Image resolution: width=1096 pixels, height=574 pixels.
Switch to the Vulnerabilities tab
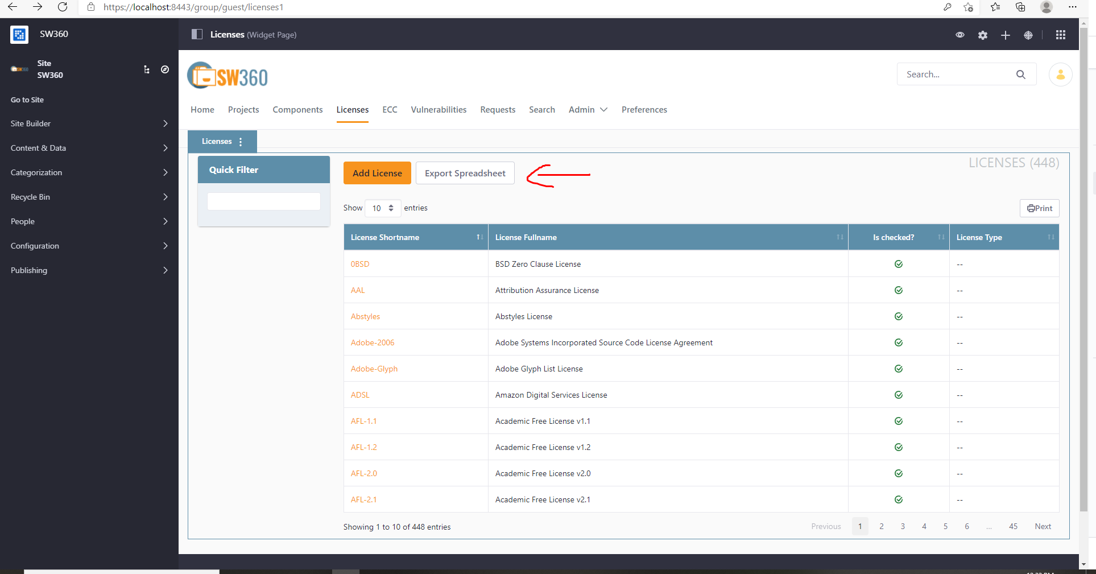coord(439,110)
